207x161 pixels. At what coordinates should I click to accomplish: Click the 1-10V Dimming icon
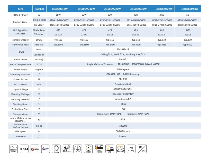(56, 149)
